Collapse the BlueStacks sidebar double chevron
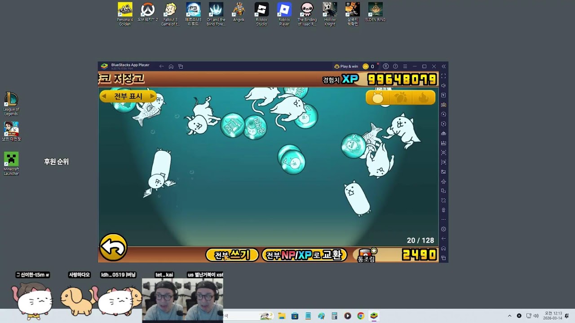This screenshot has width=575, height=323. click(443, 66)
